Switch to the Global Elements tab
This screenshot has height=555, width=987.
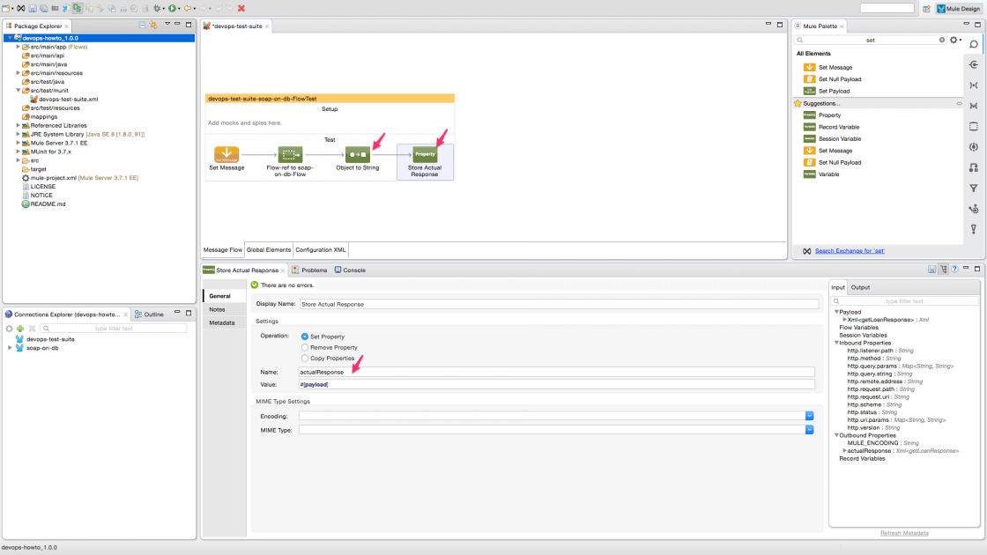(x=268, y=249)
